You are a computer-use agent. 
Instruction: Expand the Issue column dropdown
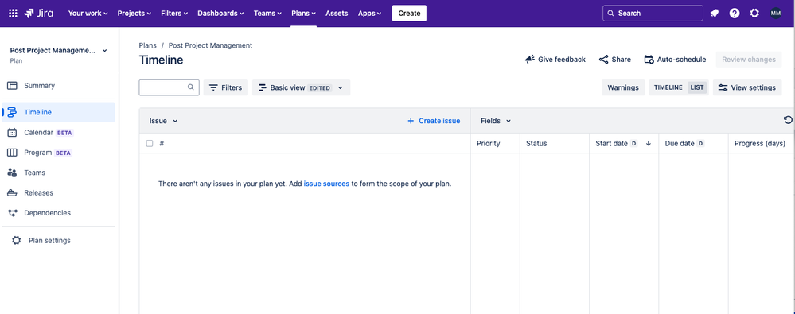(163, 121)
